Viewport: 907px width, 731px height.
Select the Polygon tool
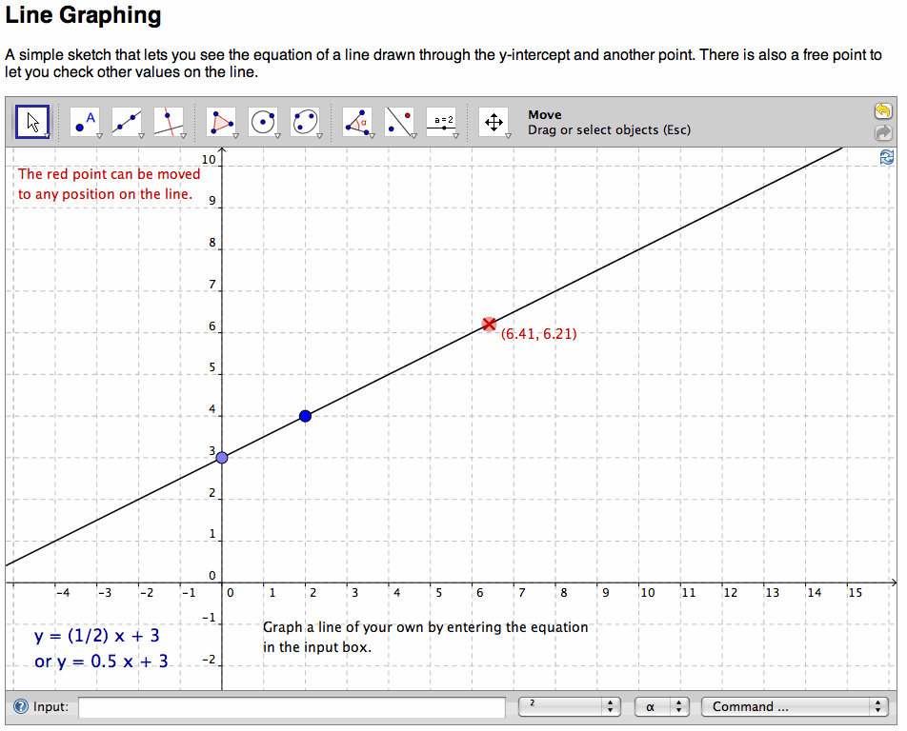pyautogui.click(x=219, y=121)
